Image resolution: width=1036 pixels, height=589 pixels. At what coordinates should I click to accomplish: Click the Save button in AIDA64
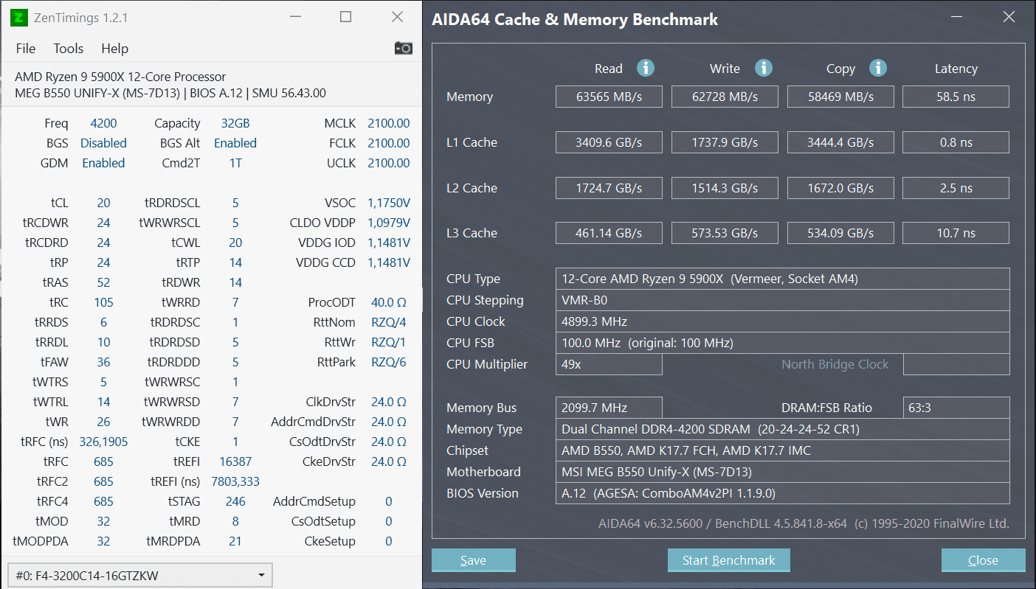coord(473,560)
